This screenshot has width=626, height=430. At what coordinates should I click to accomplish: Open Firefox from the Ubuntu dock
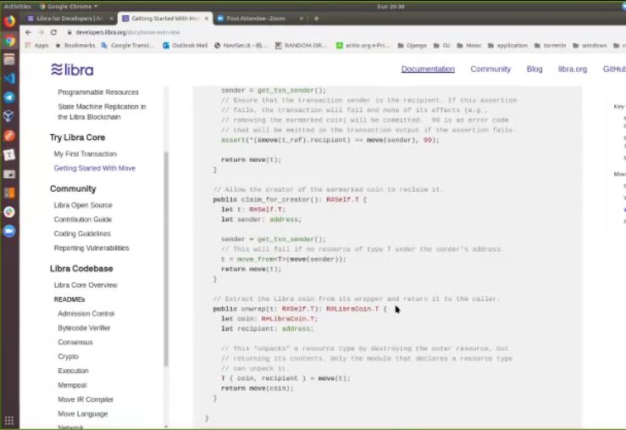[x=9, y=20]
